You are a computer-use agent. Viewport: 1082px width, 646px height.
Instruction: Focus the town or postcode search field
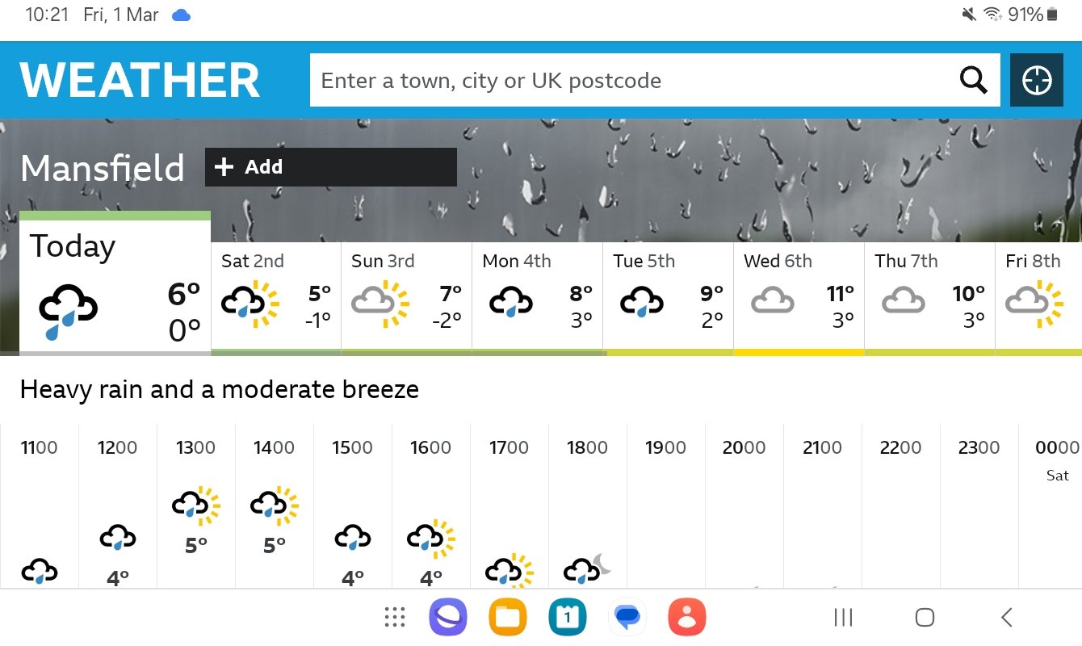628,80
